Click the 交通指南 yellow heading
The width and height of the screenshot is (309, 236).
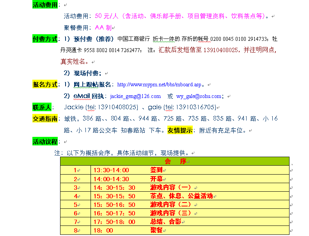tap(45, 119)
